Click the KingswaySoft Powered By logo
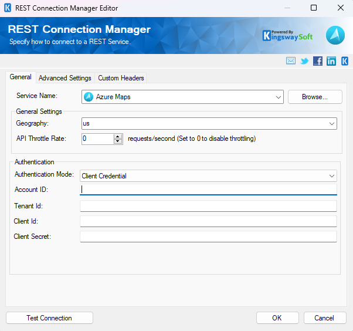The height and width of the screenshot is (331, 353). tap(287, 36)
